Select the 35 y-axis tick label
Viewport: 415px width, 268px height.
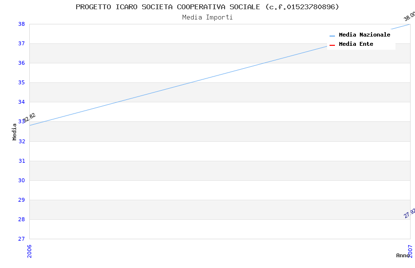click(x=21, y=82)
